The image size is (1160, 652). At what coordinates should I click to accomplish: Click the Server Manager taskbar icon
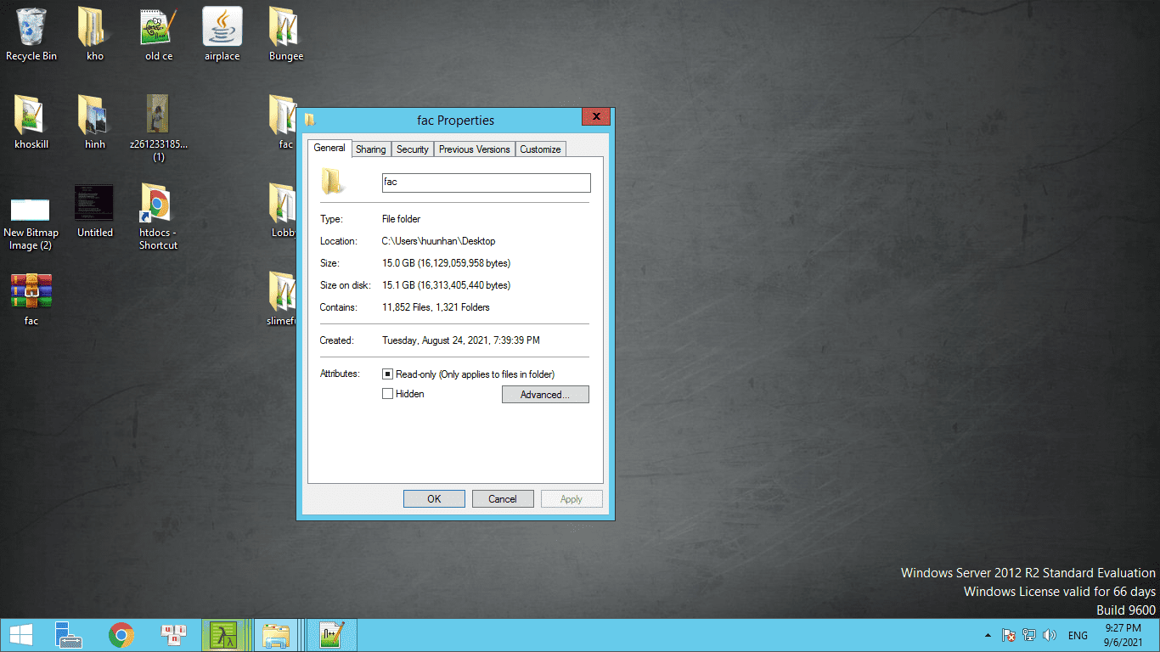coord(67,635)
